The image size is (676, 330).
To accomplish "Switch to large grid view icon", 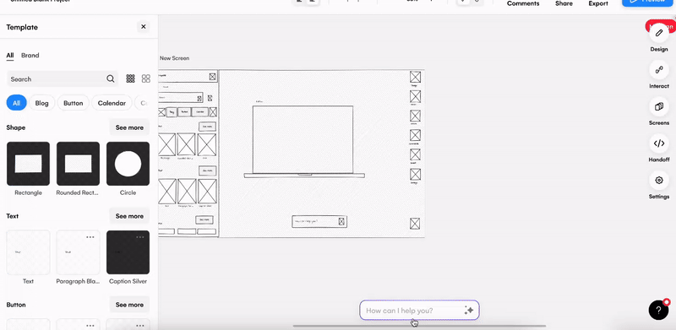I will click(146, 78).
